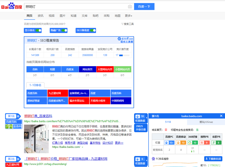Open the lamp thumbnail image
This screenshot has height=167, width=225.
(36, 139)
